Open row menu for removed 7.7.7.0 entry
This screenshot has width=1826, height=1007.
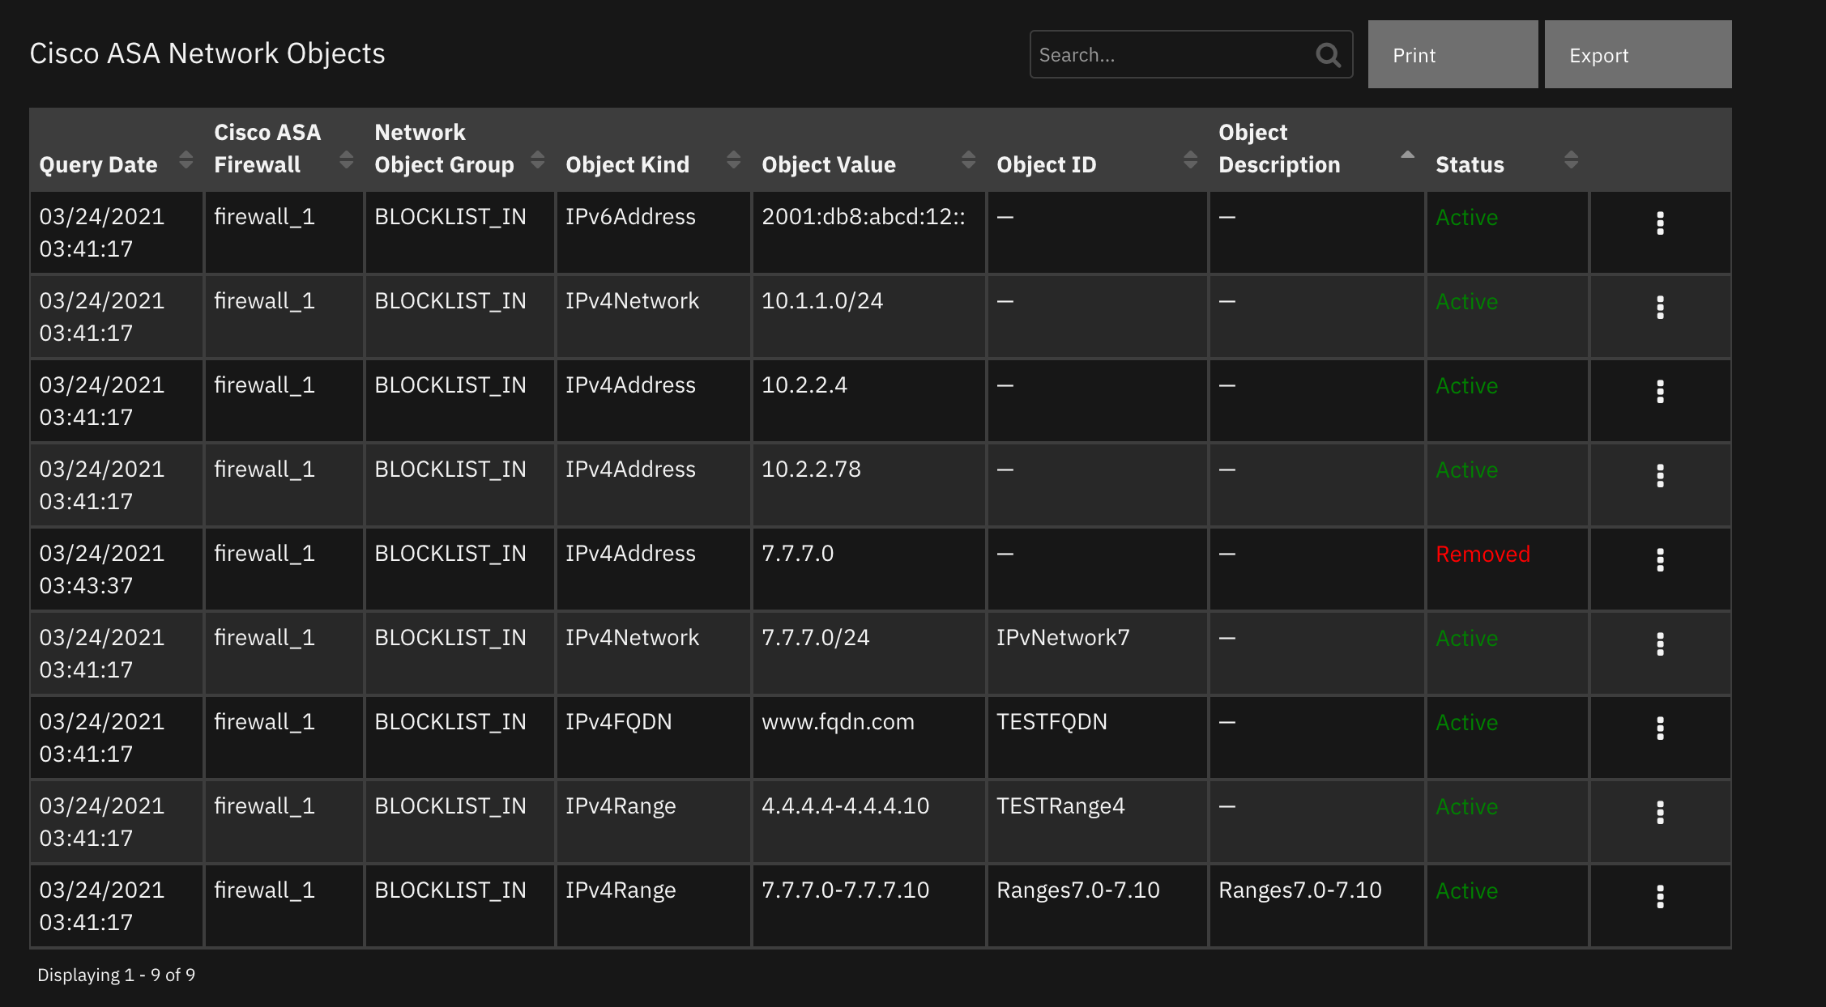coord(1660,560)
